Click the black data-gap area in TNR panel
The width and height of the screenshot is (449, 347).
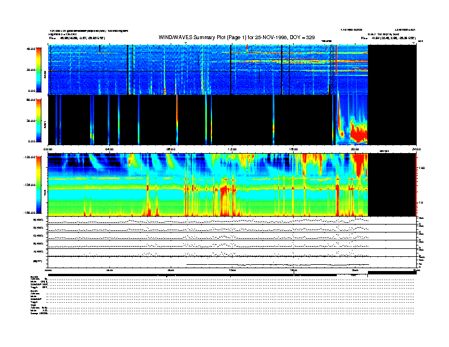[392, 185]
